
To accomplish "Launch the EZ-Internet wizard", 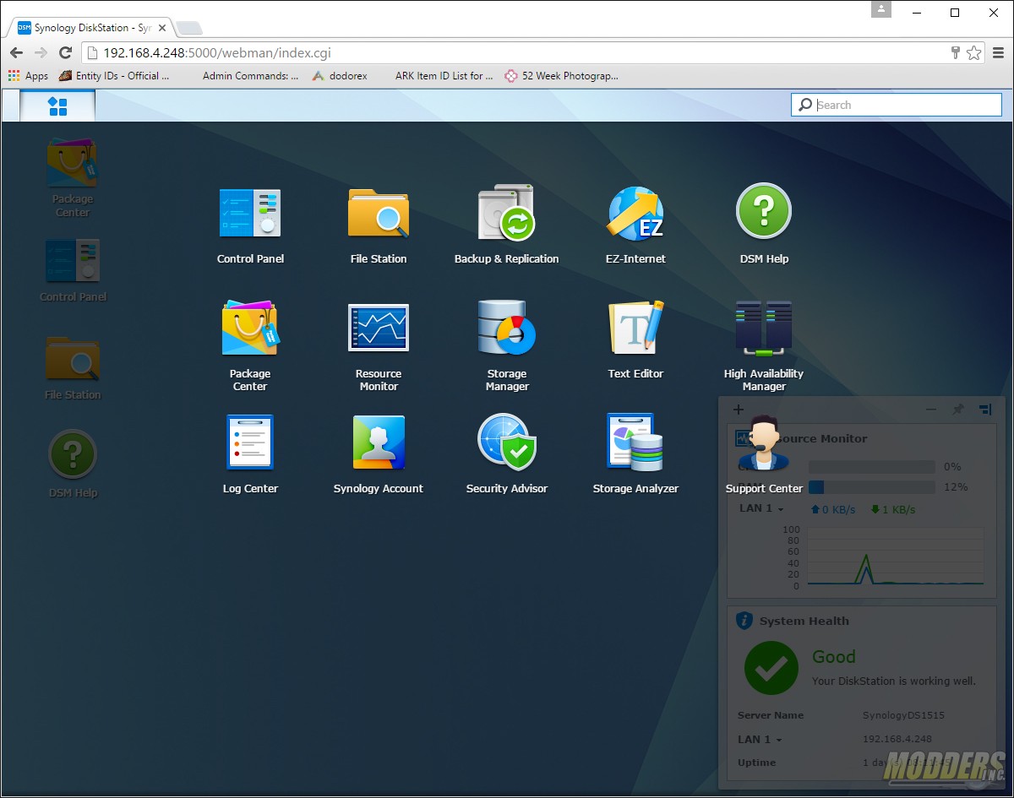I will [x=635, y=225].
